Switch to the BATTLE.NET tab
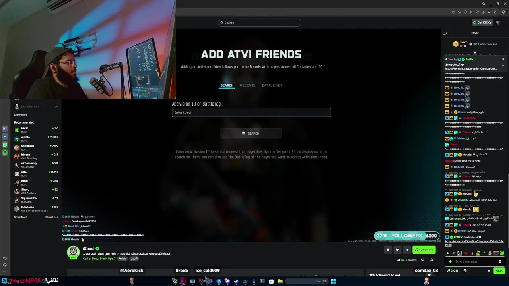The width and height of the screenshot is (509, 286). click(272, 85)
